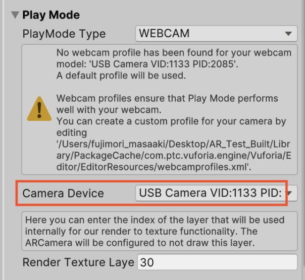Select the Render Texture Layer label
The width and height of the screenshot is (305, 280).
[78, 262]
